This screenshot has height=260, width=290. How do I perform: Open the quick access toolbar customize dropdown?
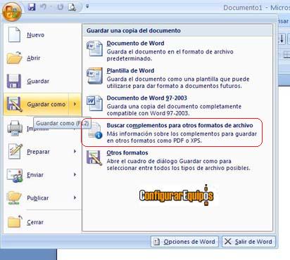pyautogui.click(x=87, y=6)
